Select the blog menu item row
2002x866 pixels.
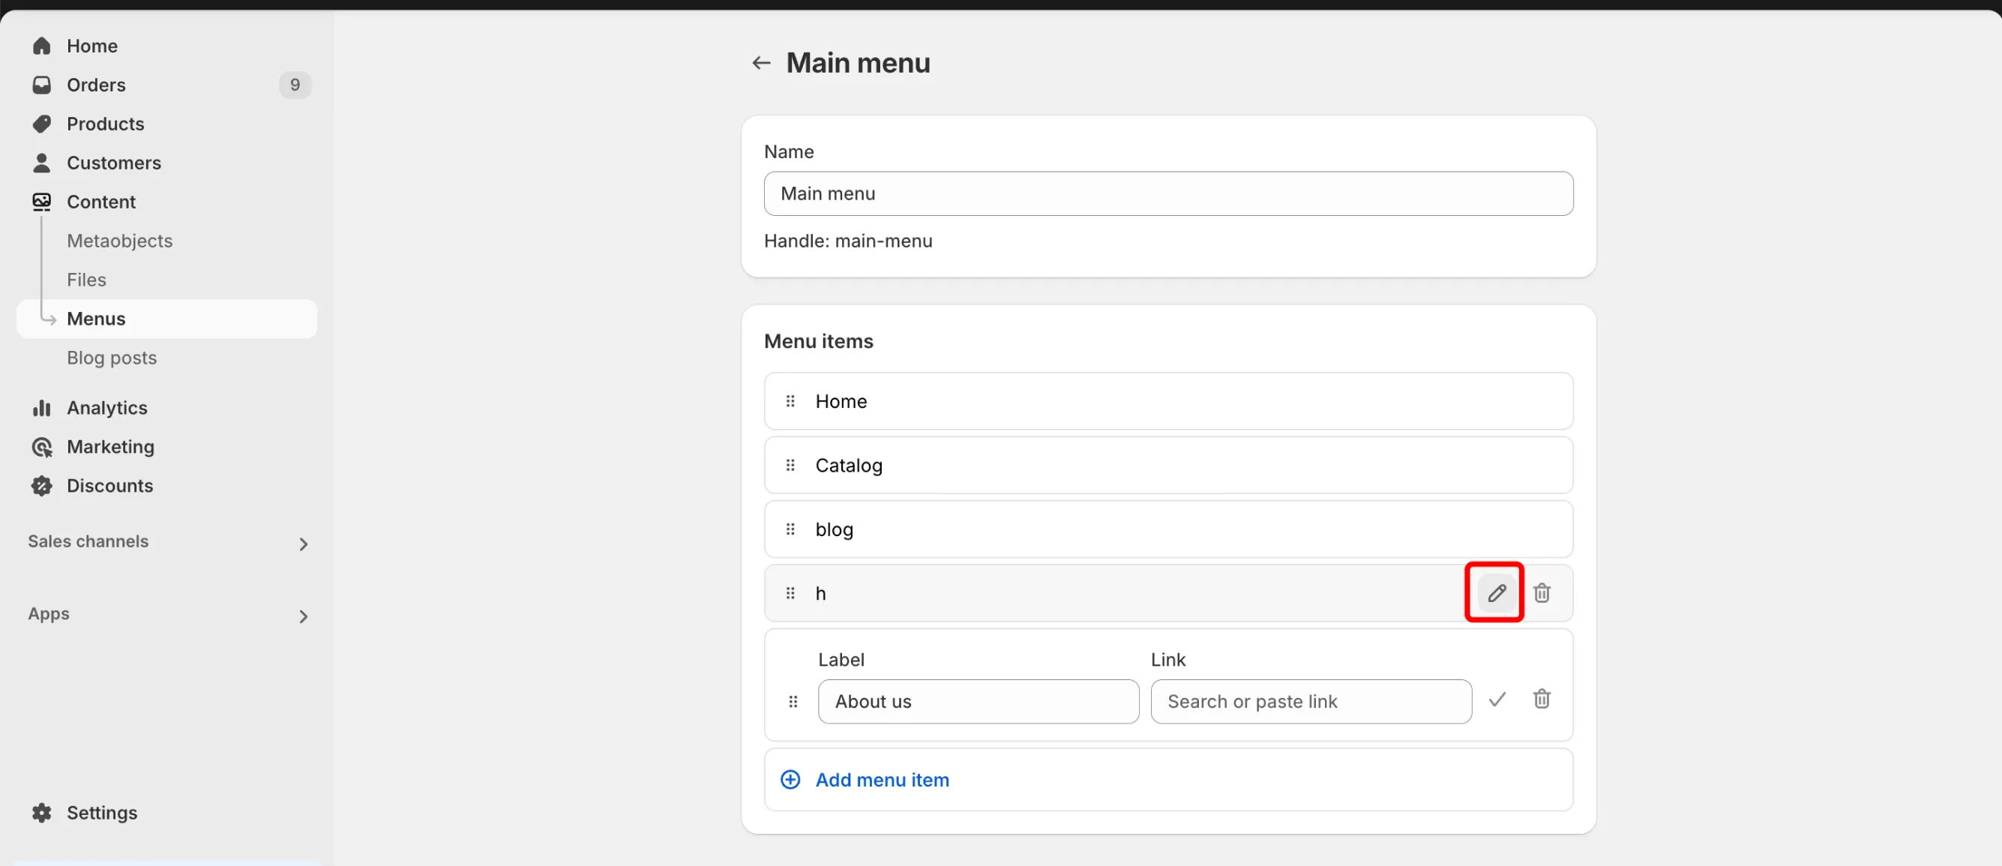1168,529
